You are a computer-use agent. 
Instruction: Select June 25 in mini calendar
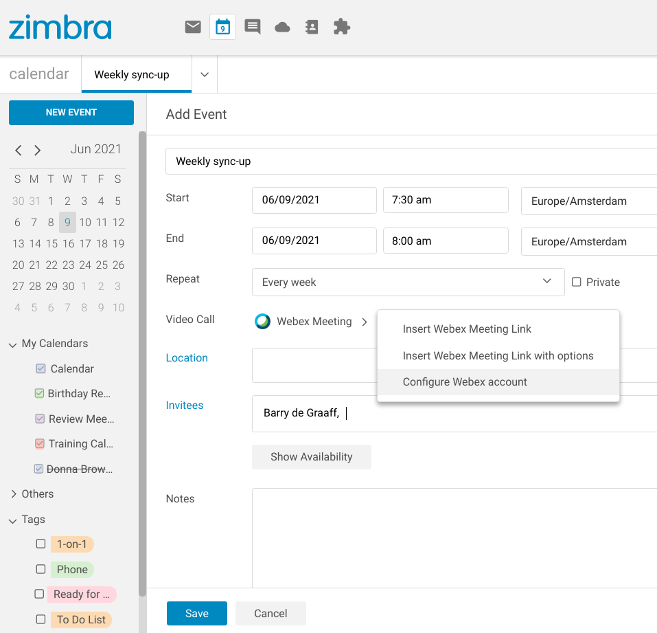pos(102,265)
